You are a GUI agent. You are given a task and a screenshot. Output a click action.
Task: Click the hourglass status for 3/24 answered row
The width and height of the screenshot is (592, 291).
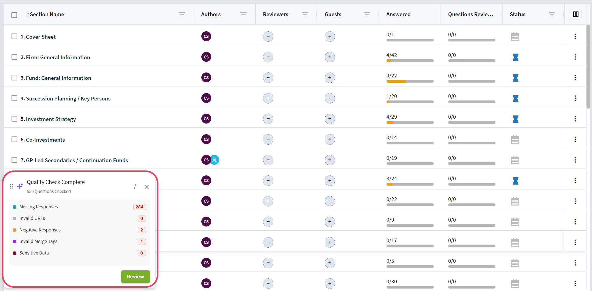515,181
